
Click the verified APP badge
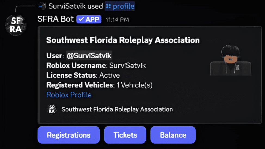click(89, 19)
